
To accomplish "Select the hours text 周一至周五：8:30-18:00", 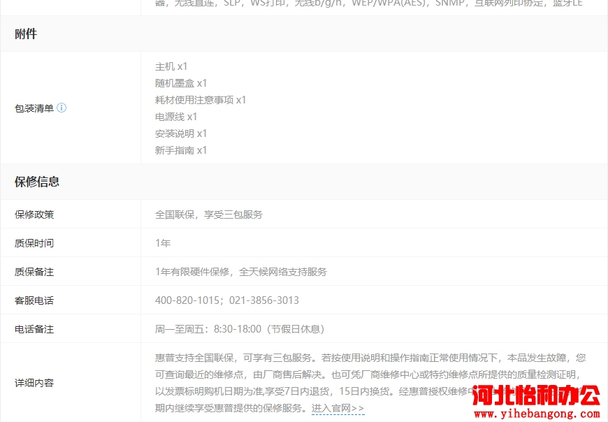I will point(208,329).
